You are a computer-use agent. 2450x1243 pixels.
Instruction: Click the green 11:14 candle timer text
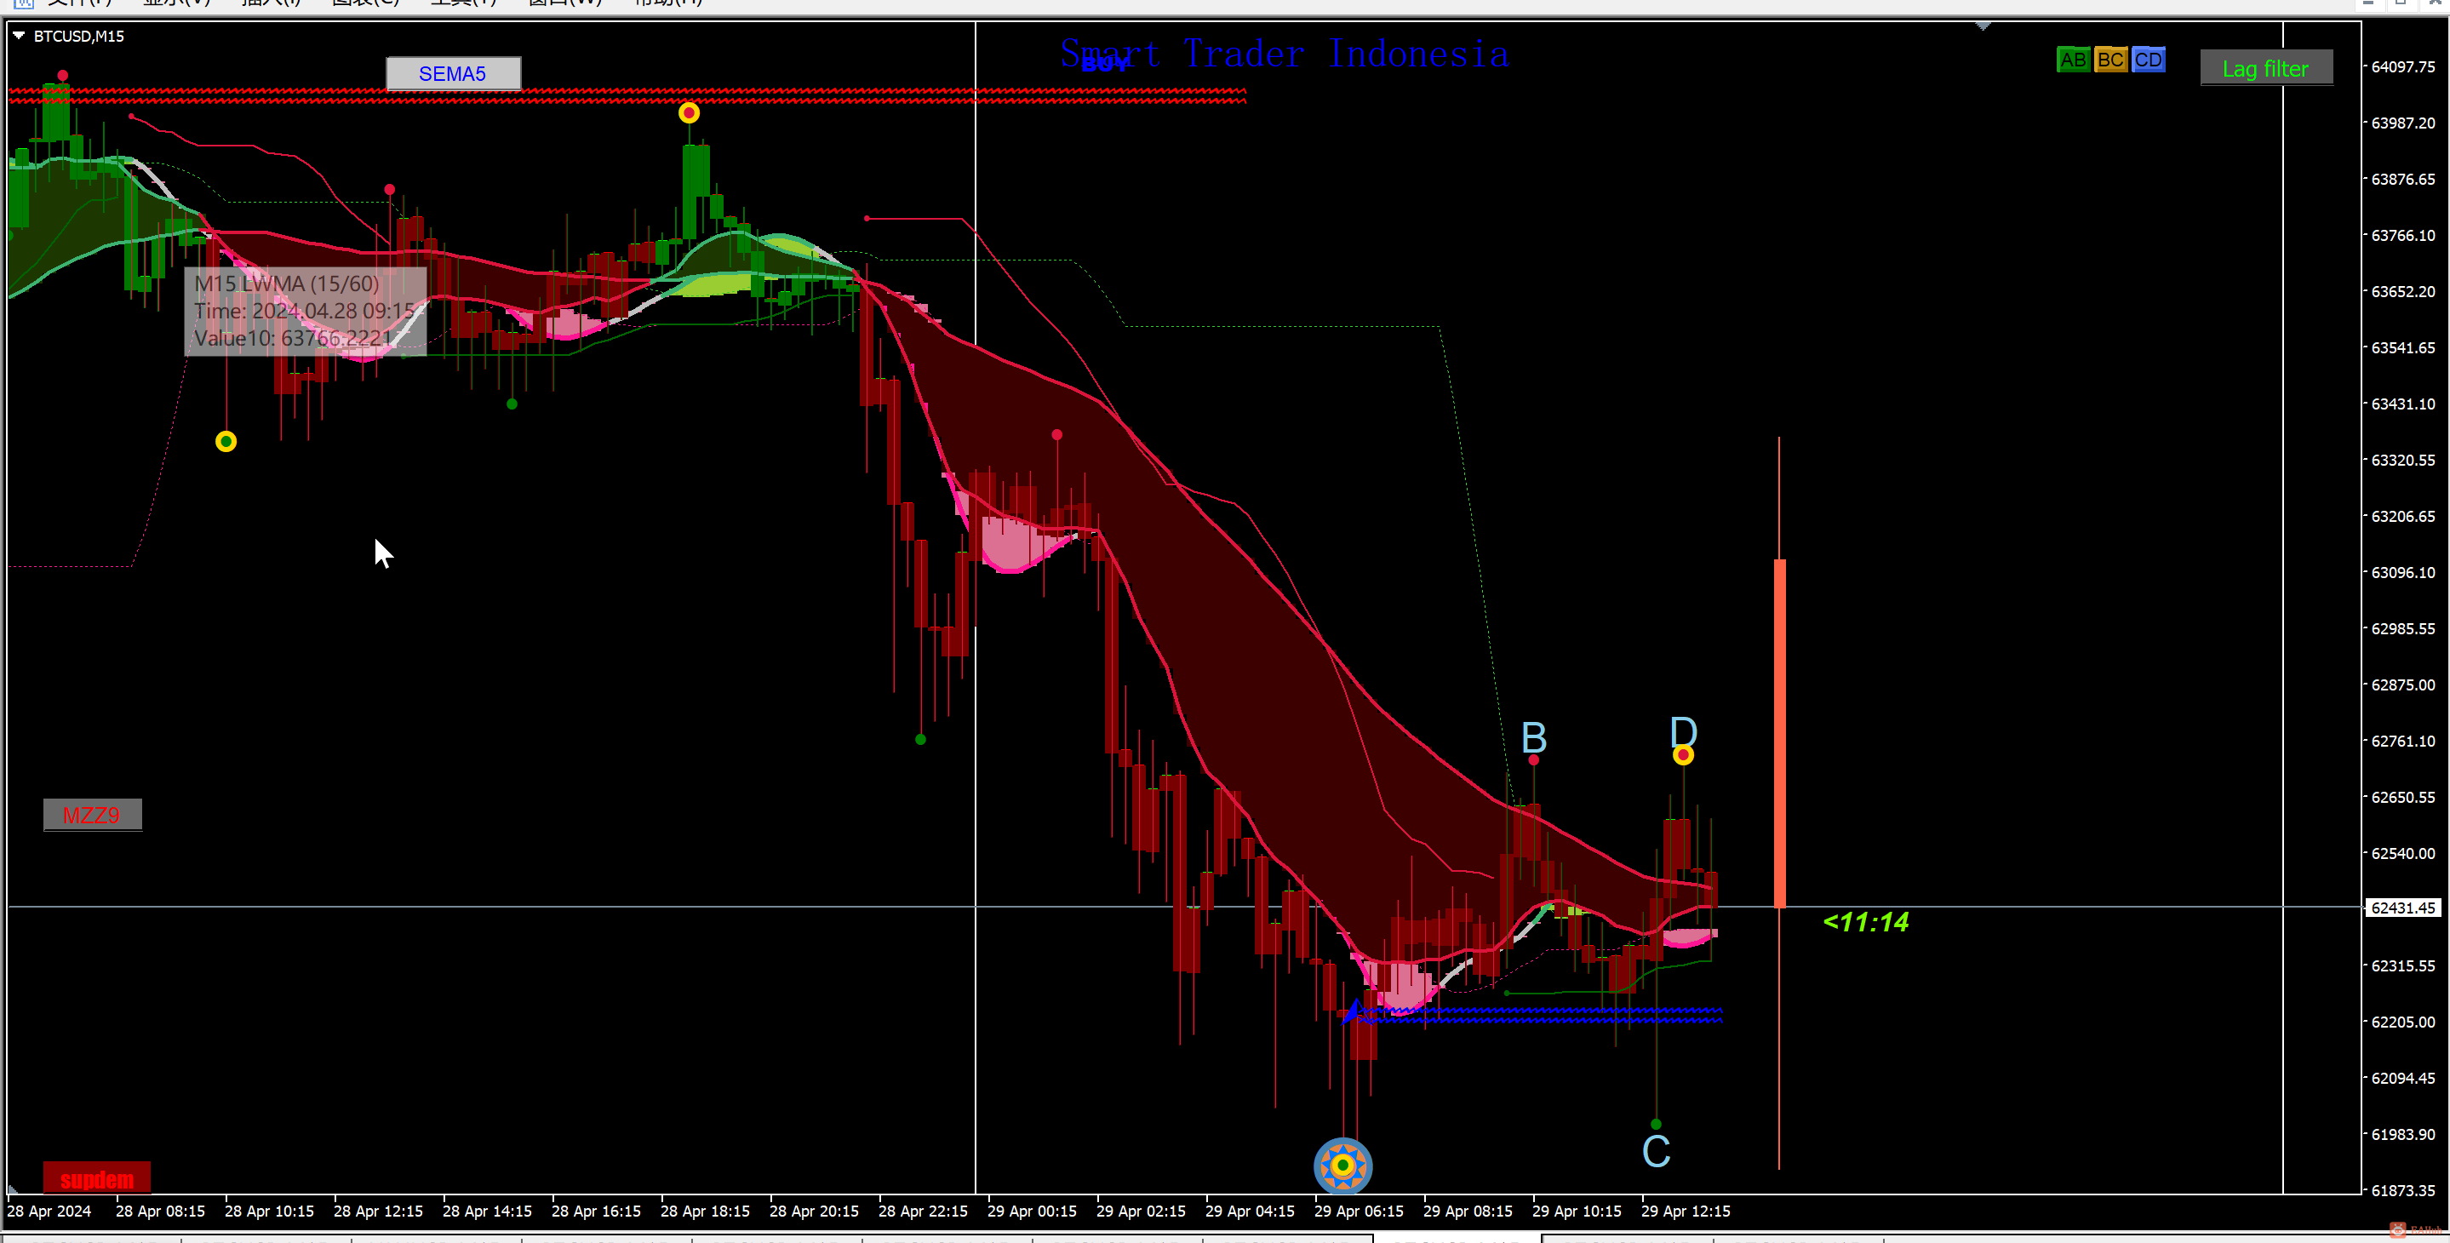(1865, 921)
